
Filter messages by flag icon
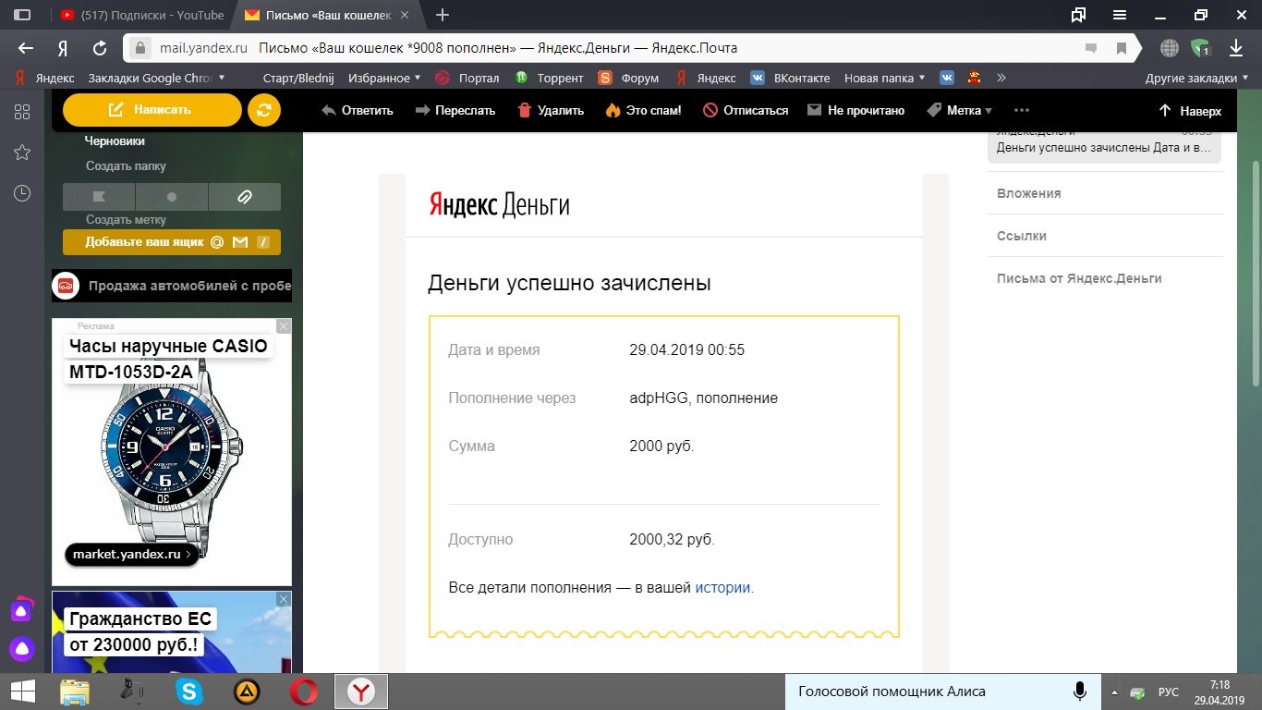point(99,197)
